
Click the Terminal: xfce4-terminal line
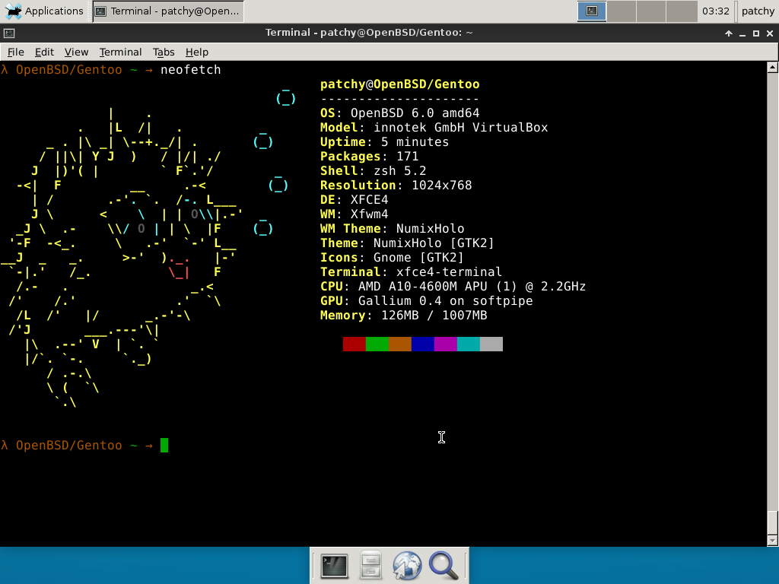point(412,271)
